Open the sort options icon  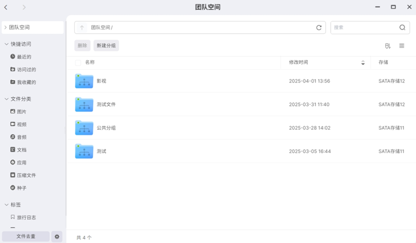pyautogui.click(x=387, y=46)
